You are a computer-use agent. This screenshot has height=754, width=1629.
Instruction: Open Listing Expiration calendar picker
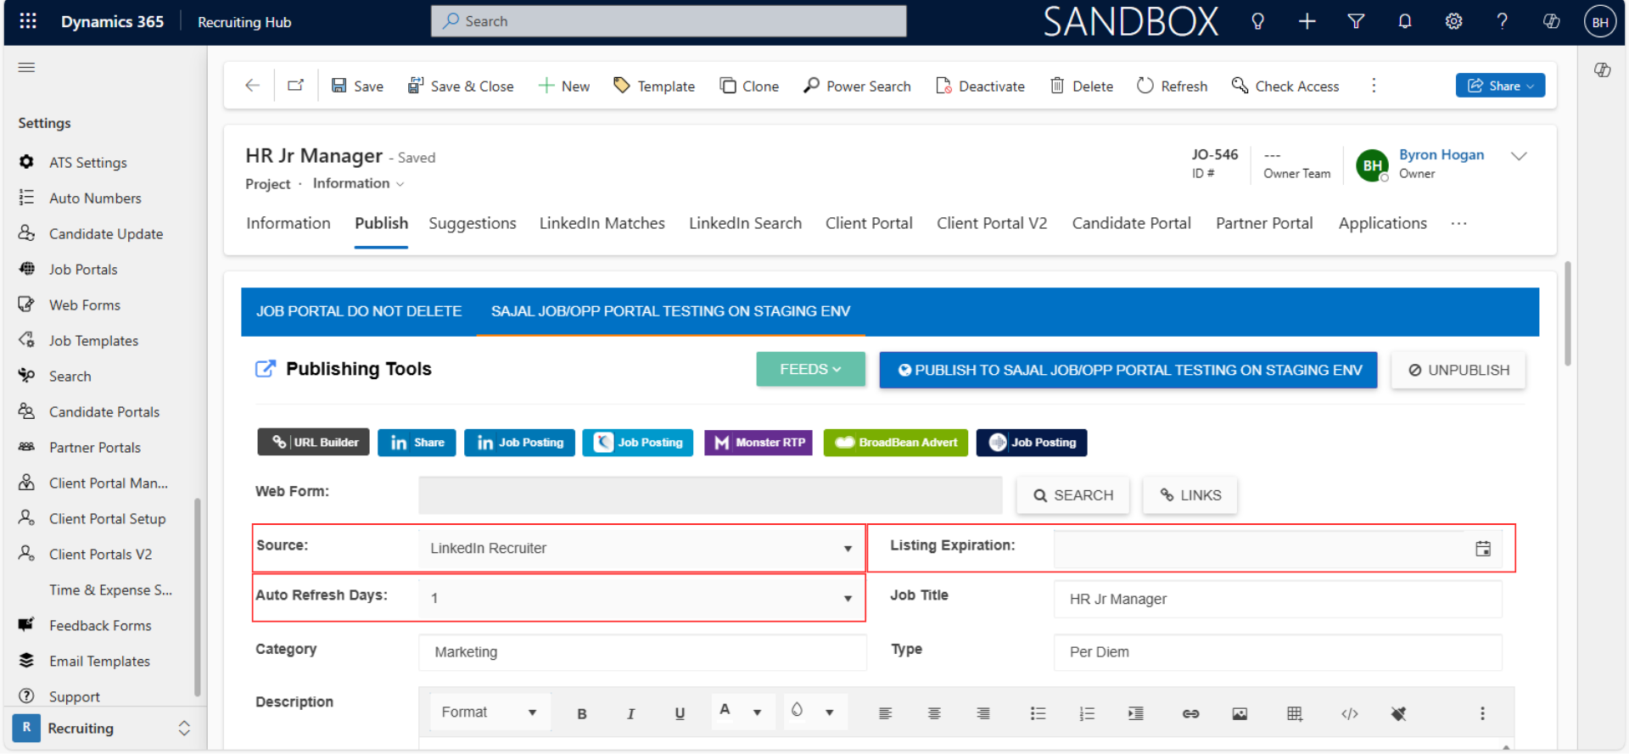click(x=1482, y=549)
